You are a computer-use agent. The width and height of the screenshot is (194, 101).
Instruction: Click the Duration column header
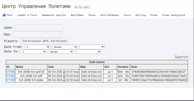pos(123,67)
